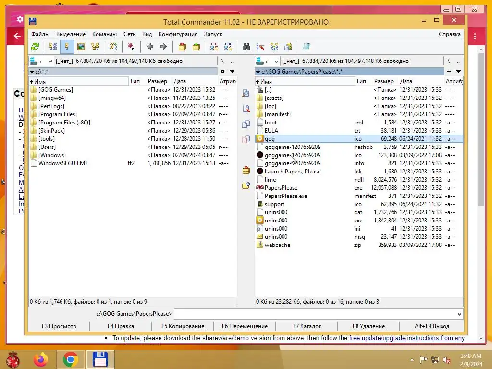
Task: Click the F8 Удаление button
Action: point(369,326)
